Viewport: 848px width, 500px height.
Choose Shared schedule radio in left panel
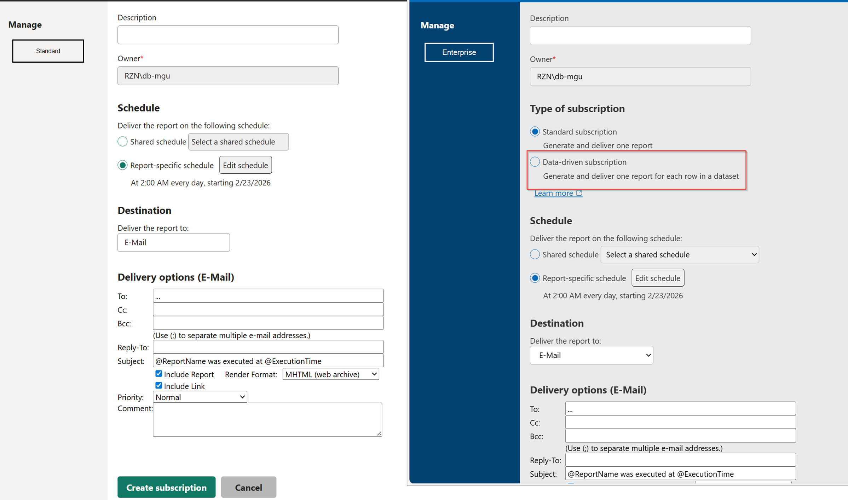coord(122,142)
